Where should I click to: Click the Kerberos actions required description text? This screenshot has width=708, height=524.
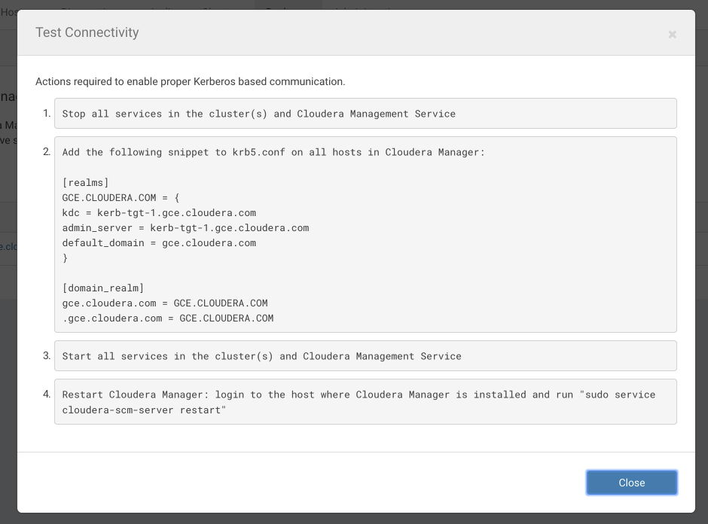190,81
